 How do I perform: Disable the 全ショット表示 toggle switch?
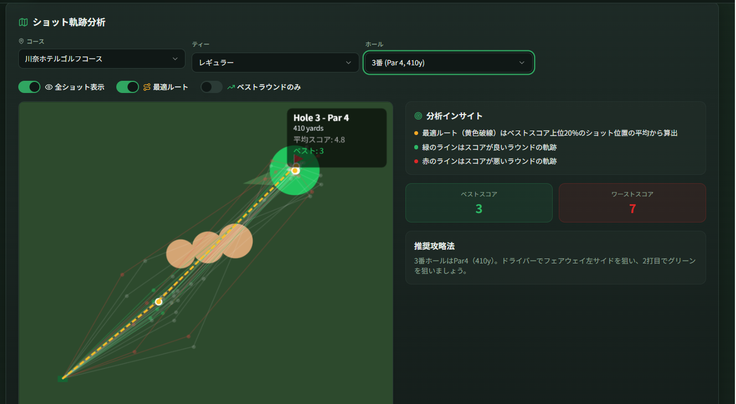coord(29,87)
